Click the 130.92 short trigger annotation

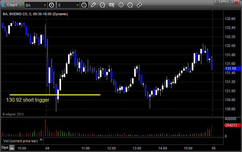coord(28,100)
